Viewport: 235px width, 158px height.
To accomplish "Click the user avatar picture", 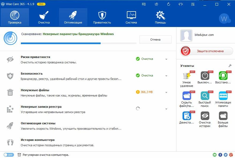I will (x=186, y=35).
